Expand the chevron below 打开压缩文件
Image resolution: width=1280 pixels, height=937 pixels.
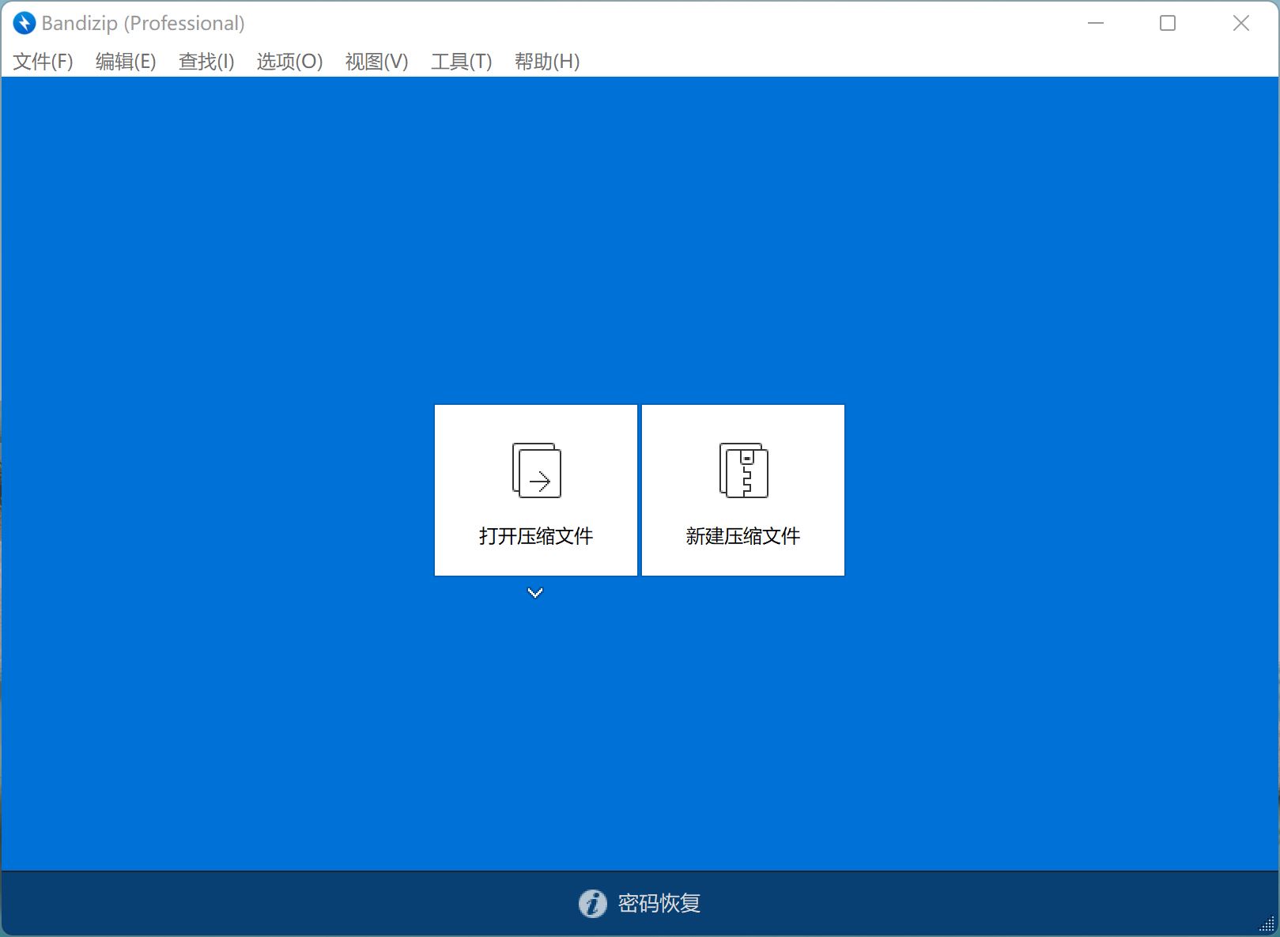[535, 591]
